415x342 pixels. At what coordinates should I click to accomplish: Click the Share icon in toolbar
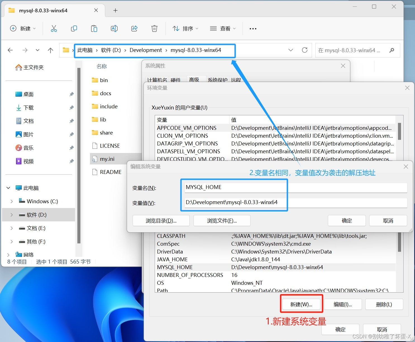pyautogui.click(x=134, y=28)
